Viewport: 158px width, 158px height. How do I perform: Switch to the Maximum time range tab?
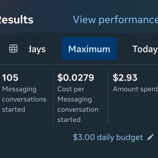(89, 48)
